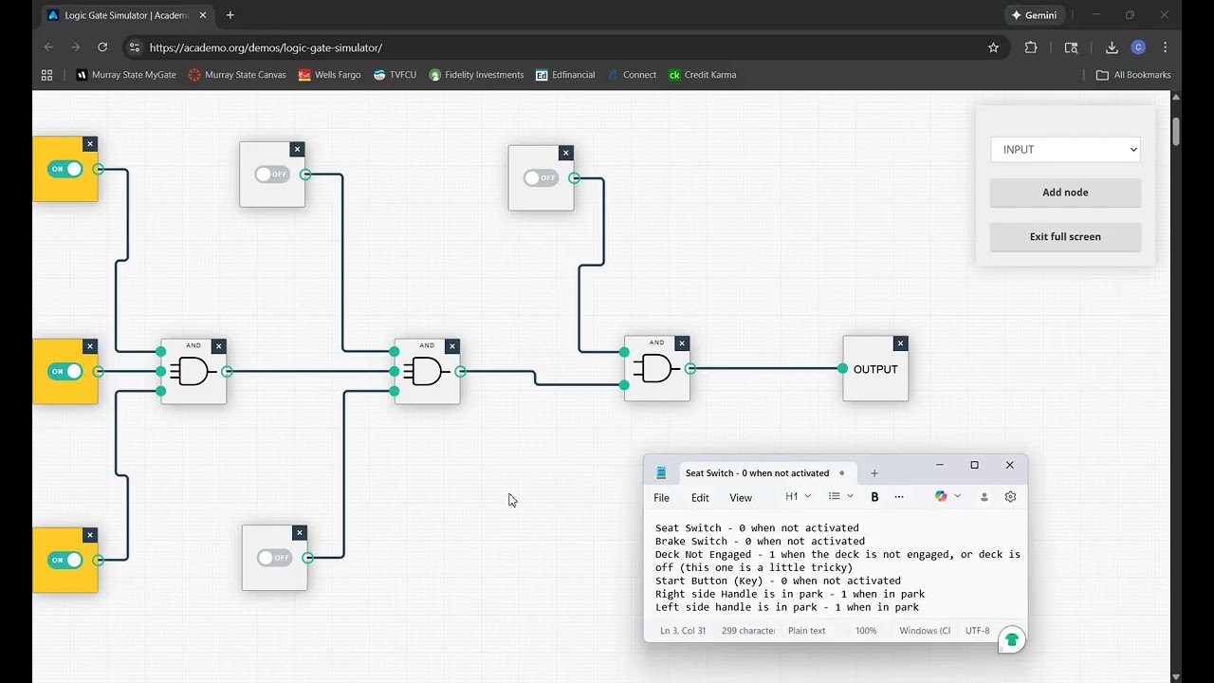Delete the OUTPUT node with its X
This screenshot has width=1214, height=683.
901,343
